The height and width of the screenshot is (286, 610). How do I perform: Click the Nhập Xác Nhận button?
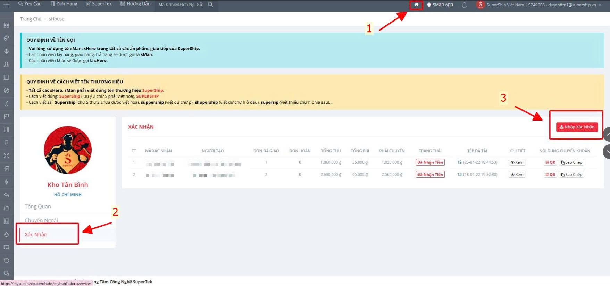click(577, 127)
